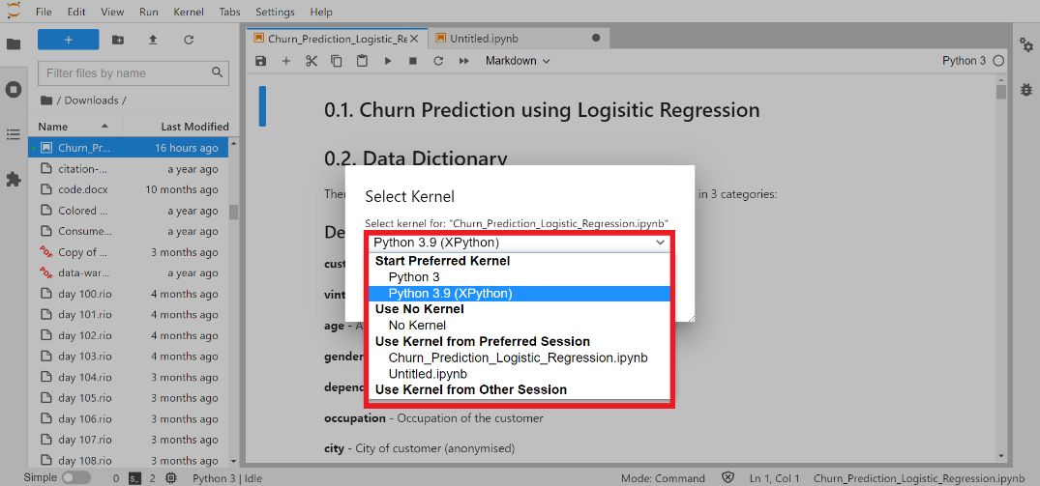
Task: Click the JupyterLab logo
Action: pos(14,12)
